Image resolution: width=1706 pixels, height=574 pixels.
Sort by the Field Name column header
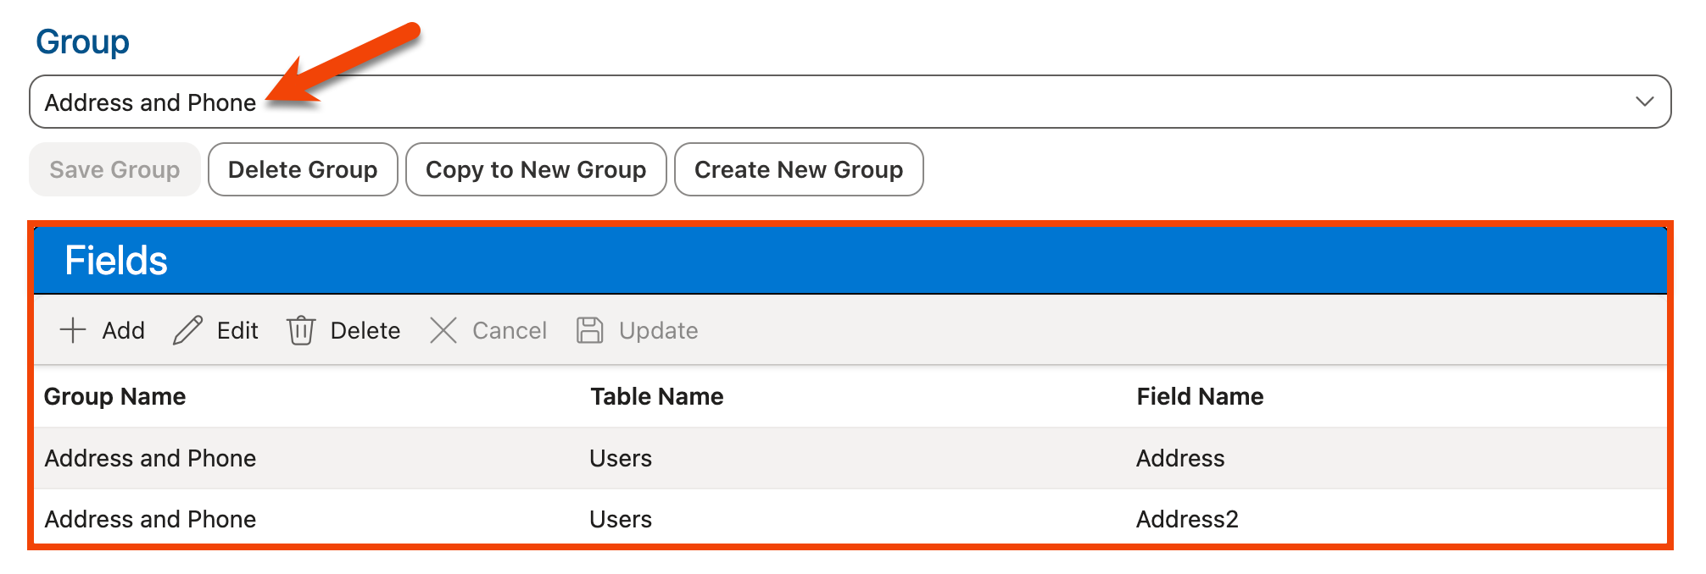pos(1199,396)
